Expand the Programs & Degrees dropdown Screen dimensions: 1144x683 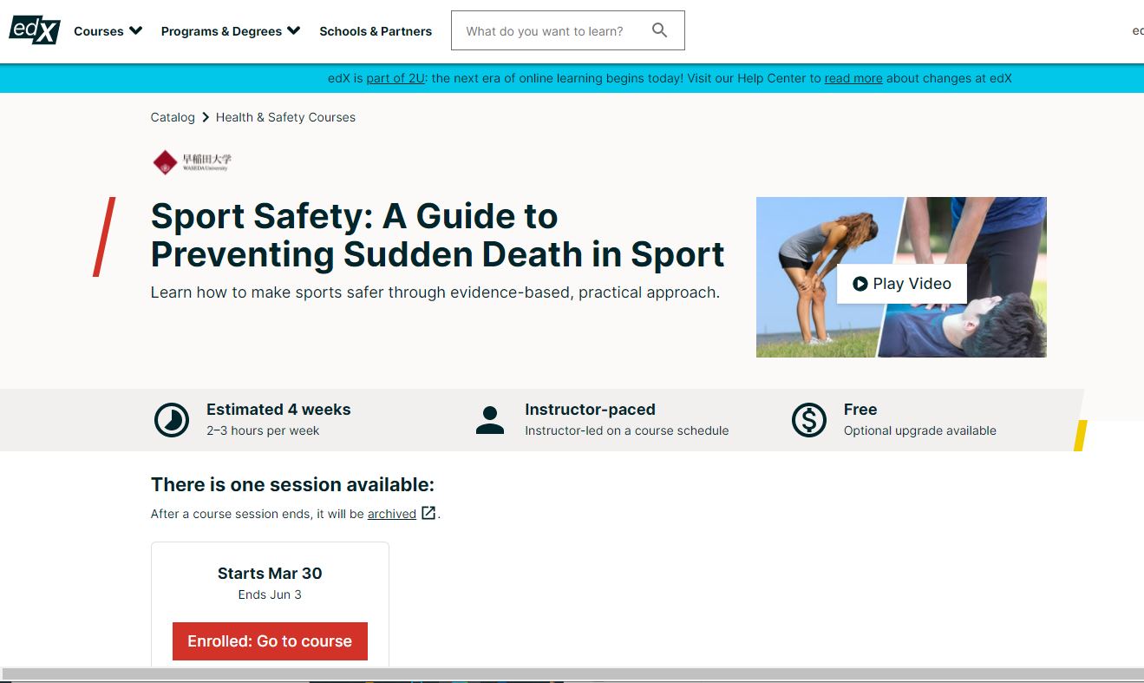(231, 31)
